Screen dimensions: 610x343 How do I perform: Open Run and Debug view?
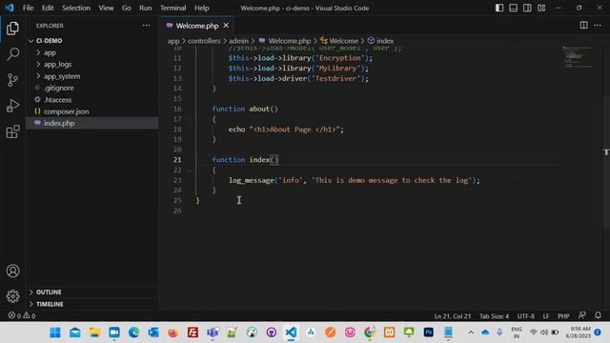12,106
